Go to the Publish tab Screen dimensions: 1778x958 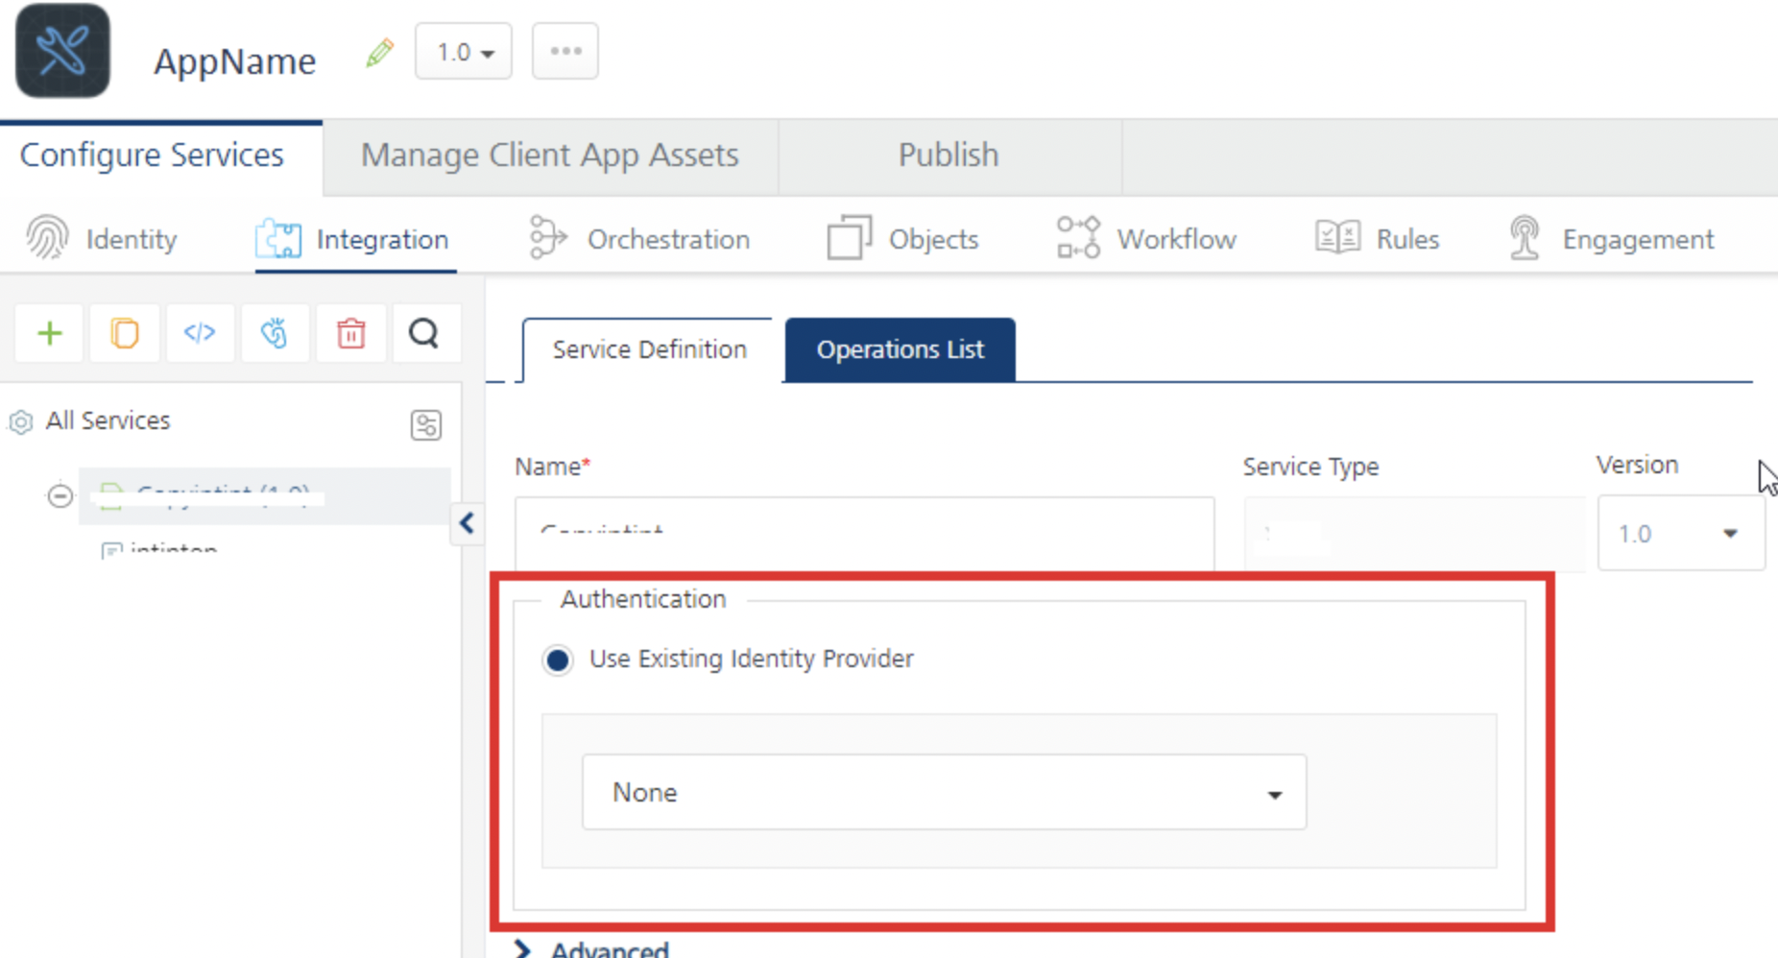[x=949, y=156]
